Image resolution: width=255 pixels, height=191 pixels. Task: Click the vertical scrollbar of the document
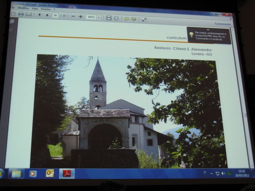242,97
